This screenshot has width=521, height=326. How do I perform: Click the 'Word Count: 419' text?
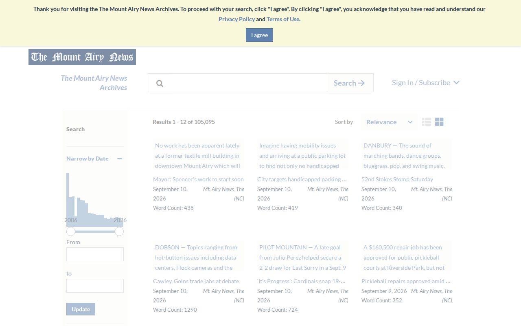tap(278, 208)
